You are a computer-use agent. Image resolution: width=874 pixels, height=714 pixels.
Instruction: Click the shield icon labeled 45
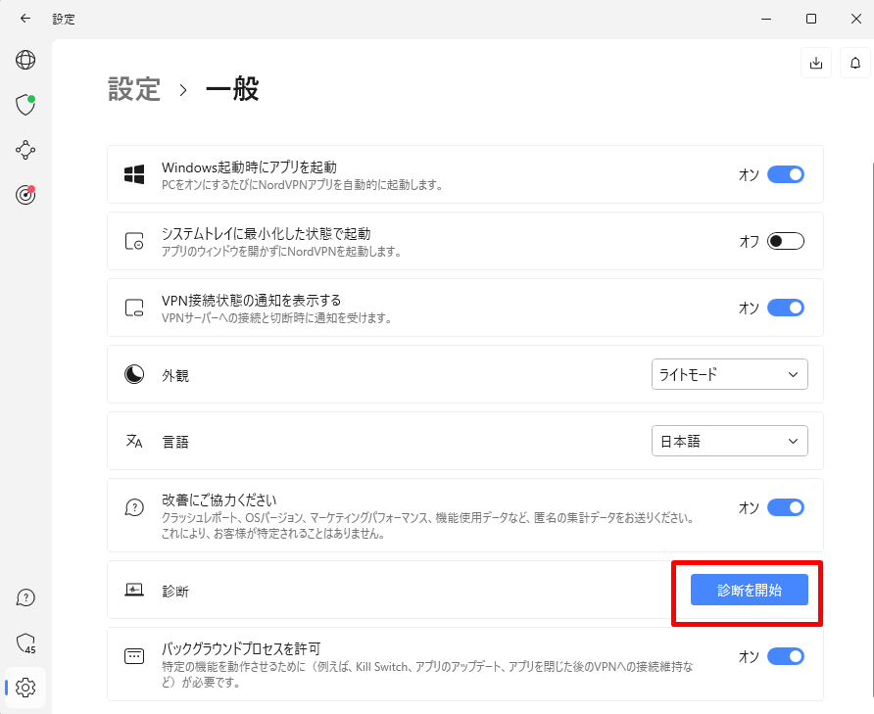[x=25, y=643]
